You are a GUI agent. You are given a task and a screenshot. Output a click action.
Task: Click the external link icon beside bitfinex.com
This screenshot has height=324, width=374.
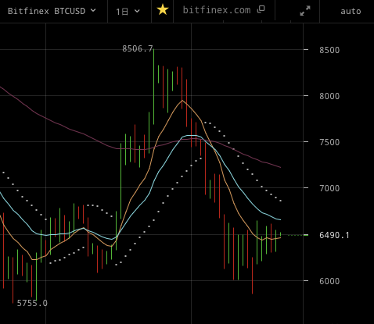point(261,9)
